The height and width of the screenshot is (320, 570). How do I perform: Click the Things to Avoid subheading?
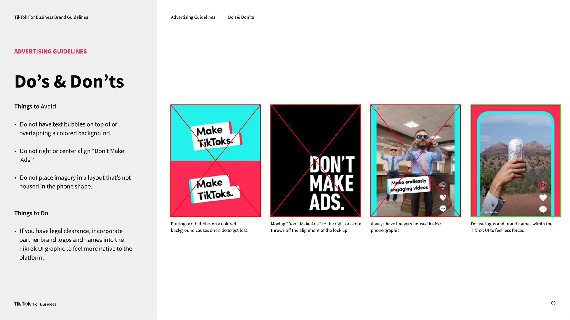(35, 106)
